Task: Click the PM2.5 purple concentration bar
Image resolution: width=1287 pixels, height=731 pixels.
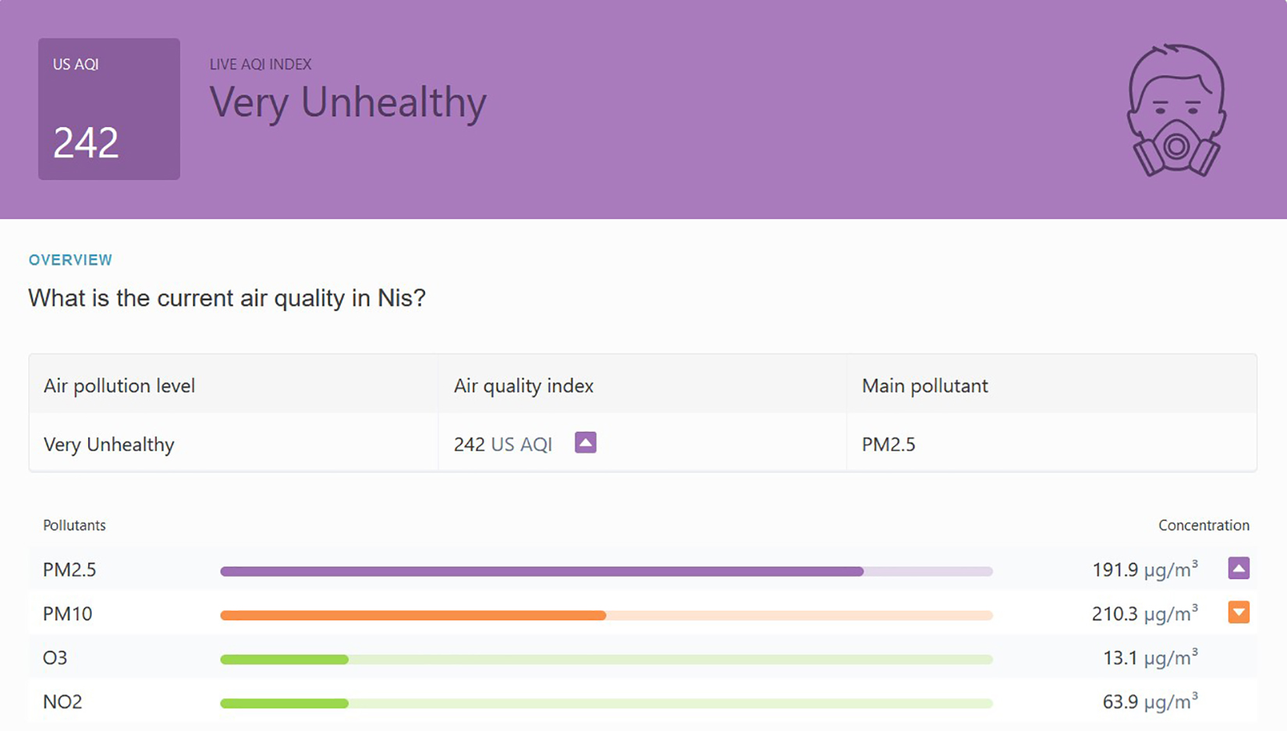Action: [541, 571]
